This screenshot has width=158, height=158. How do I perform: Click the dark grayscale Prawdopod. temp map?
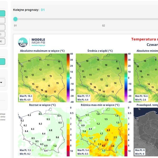146,132
